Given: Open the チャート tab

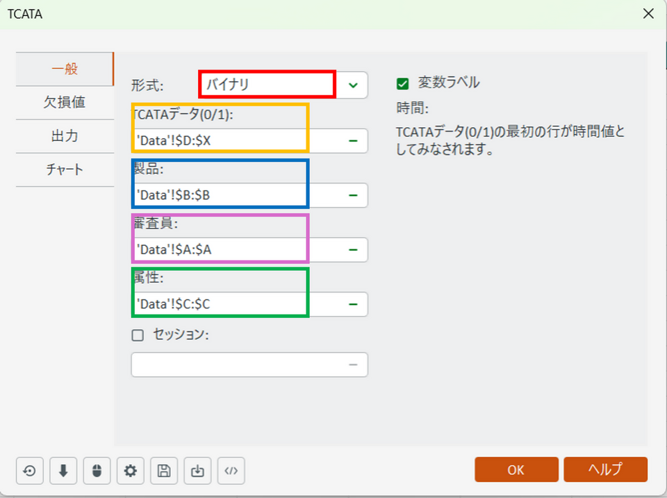Looking at the screenshot, I should point(65,169).
